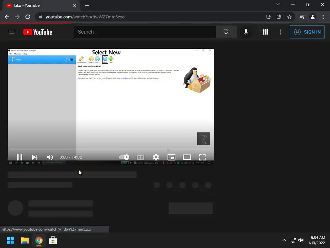The image size is (330, 248).
Task: Select the URL in the address bar
Action: (85, 17)
